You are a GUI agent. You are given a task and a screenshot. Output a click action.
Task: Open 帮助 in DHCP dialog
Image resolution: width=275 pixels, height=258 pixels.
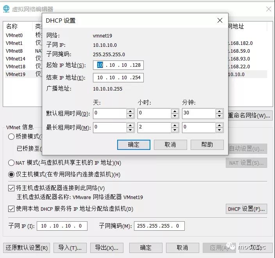point(207,145)
